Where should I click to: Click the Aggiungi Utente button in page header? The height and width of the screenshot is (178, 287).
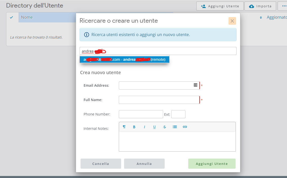click(x=220, y=6)
